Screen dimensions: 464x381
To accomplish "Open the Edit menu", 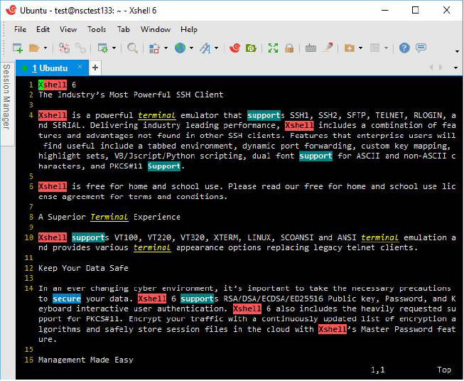I will (x=43, y=29).
